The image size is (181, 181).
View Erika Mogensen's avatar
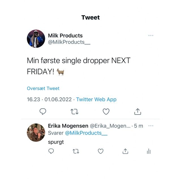point(36,132)
